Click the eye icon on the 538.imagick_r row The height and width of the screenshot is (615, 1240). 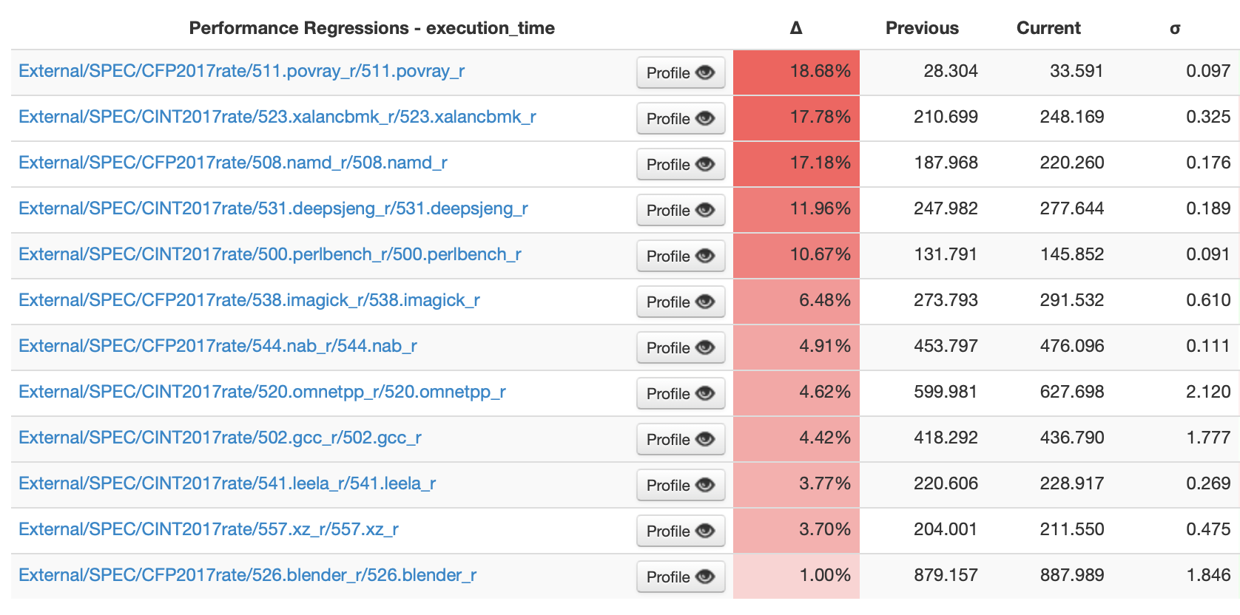tap(704, 302)
